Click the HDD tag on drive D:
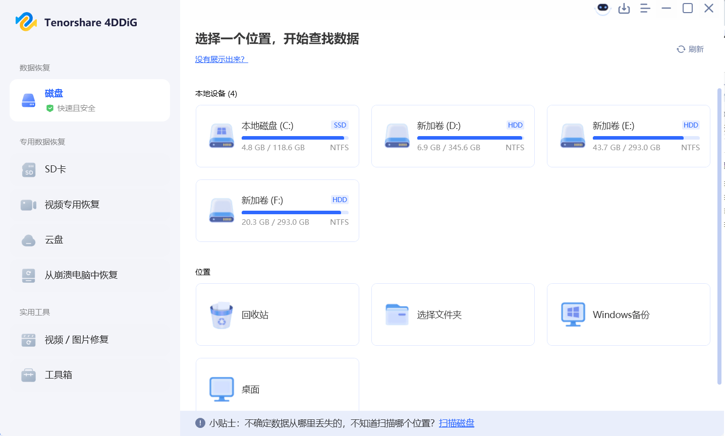725x436 pixels. [515, 125]
